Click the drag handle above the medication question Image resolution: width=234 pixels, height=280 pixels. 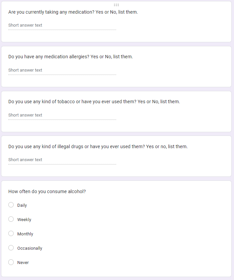(x=116, y=5)
